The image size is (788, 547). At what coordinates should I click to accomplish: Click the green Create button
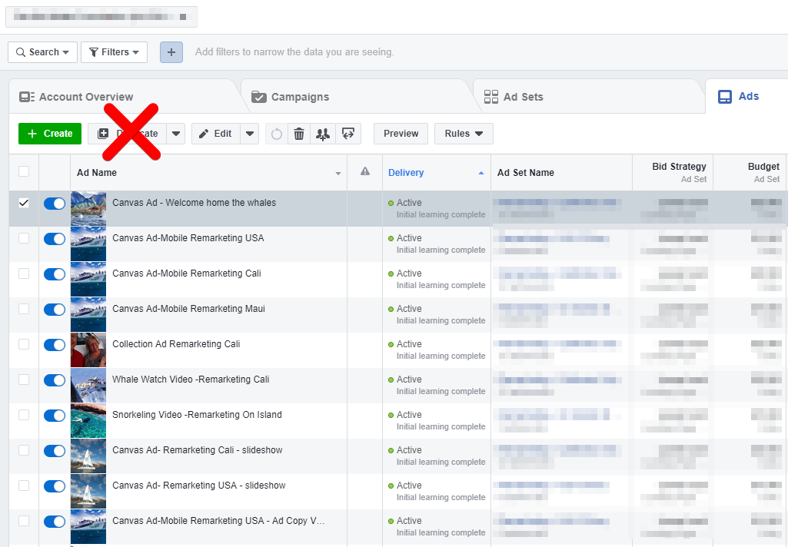point(50,134)
